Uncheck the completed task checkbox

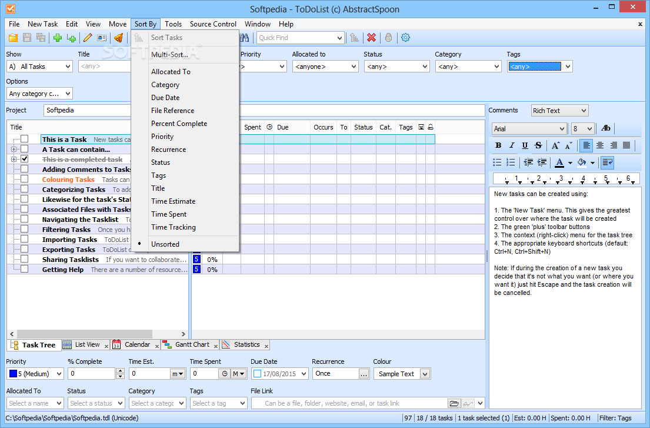(x=25, y=159)
